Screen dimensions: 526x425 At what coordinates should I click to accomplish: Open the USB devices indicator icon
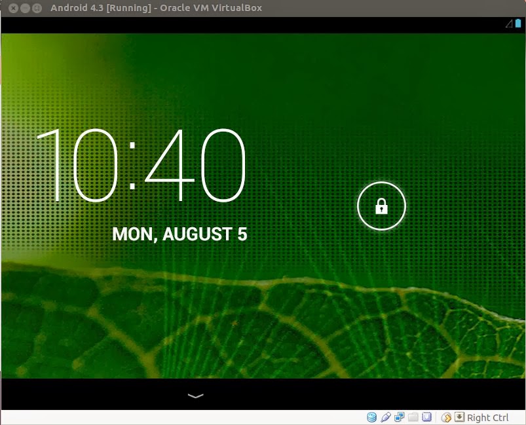386,418
